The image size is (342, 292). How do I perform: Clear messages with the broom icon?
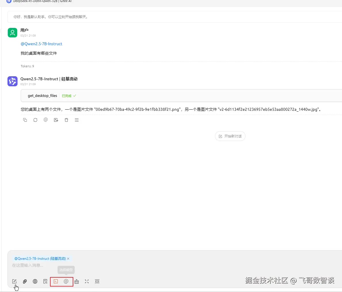coord(76,281)
